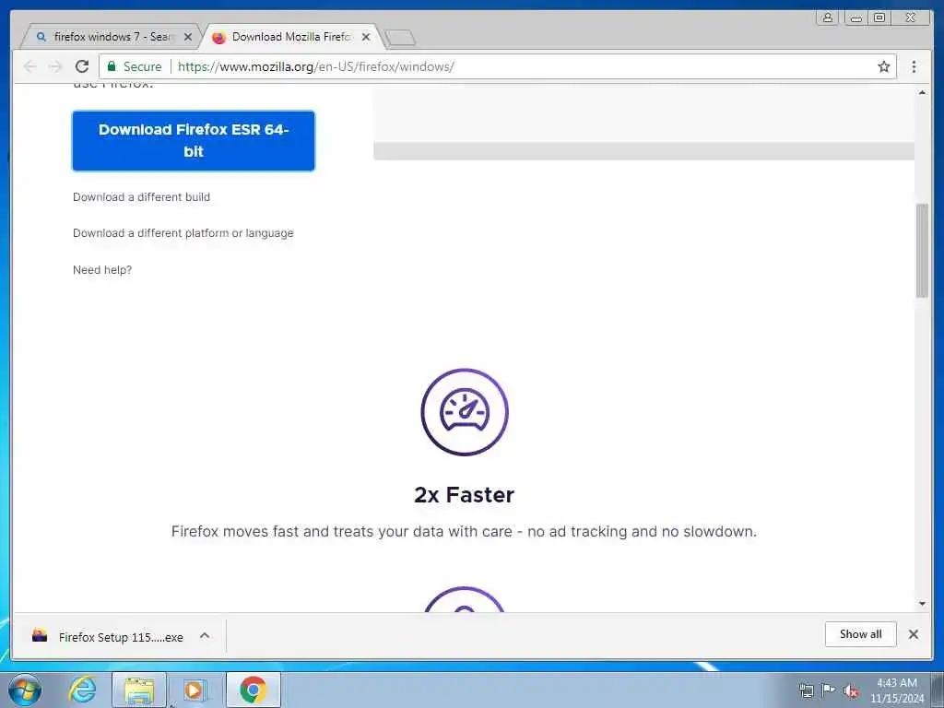The height and width of the screenshot is (708, 944).
Task: Click the '2x Faster' heading
Action: [465, 495]
